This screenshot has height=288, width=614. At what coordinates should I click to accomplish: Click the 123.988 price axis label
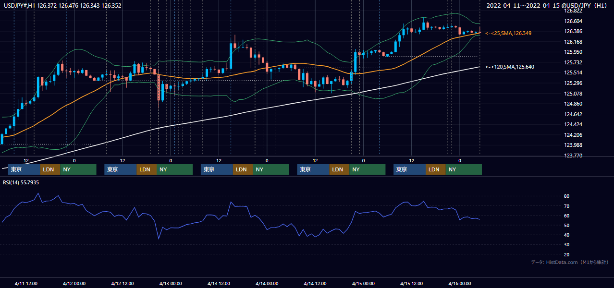tap(573, 145)
